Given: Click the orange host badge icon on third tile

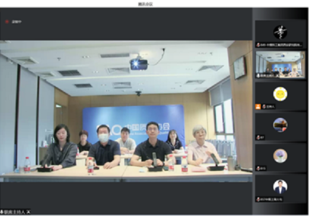Looking at the screenshot, I should pos(258,106).
